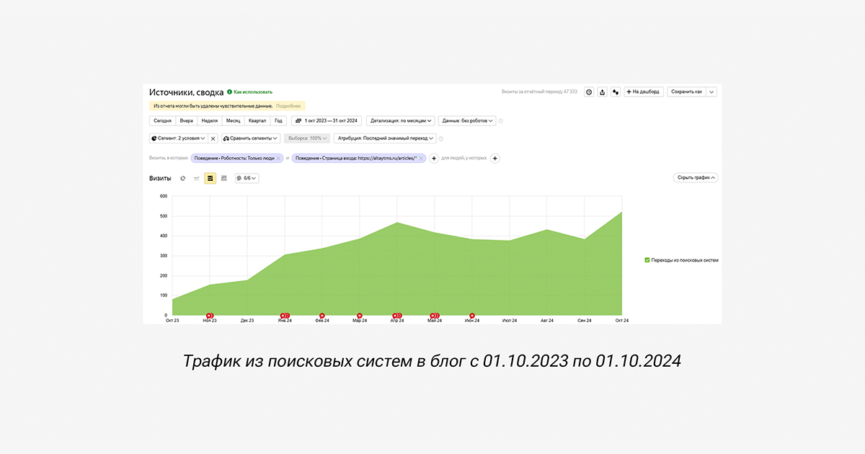Click the Мар 24 annotation marker
The width and height of the screenshot is (865, 454).
point(360,316)
